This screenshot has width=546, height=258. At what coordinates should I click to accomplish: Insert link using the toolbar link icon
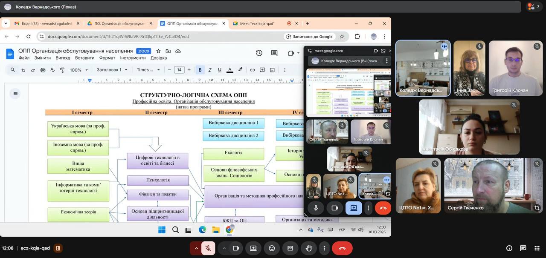pyautogui.click(x=252, y=70)
